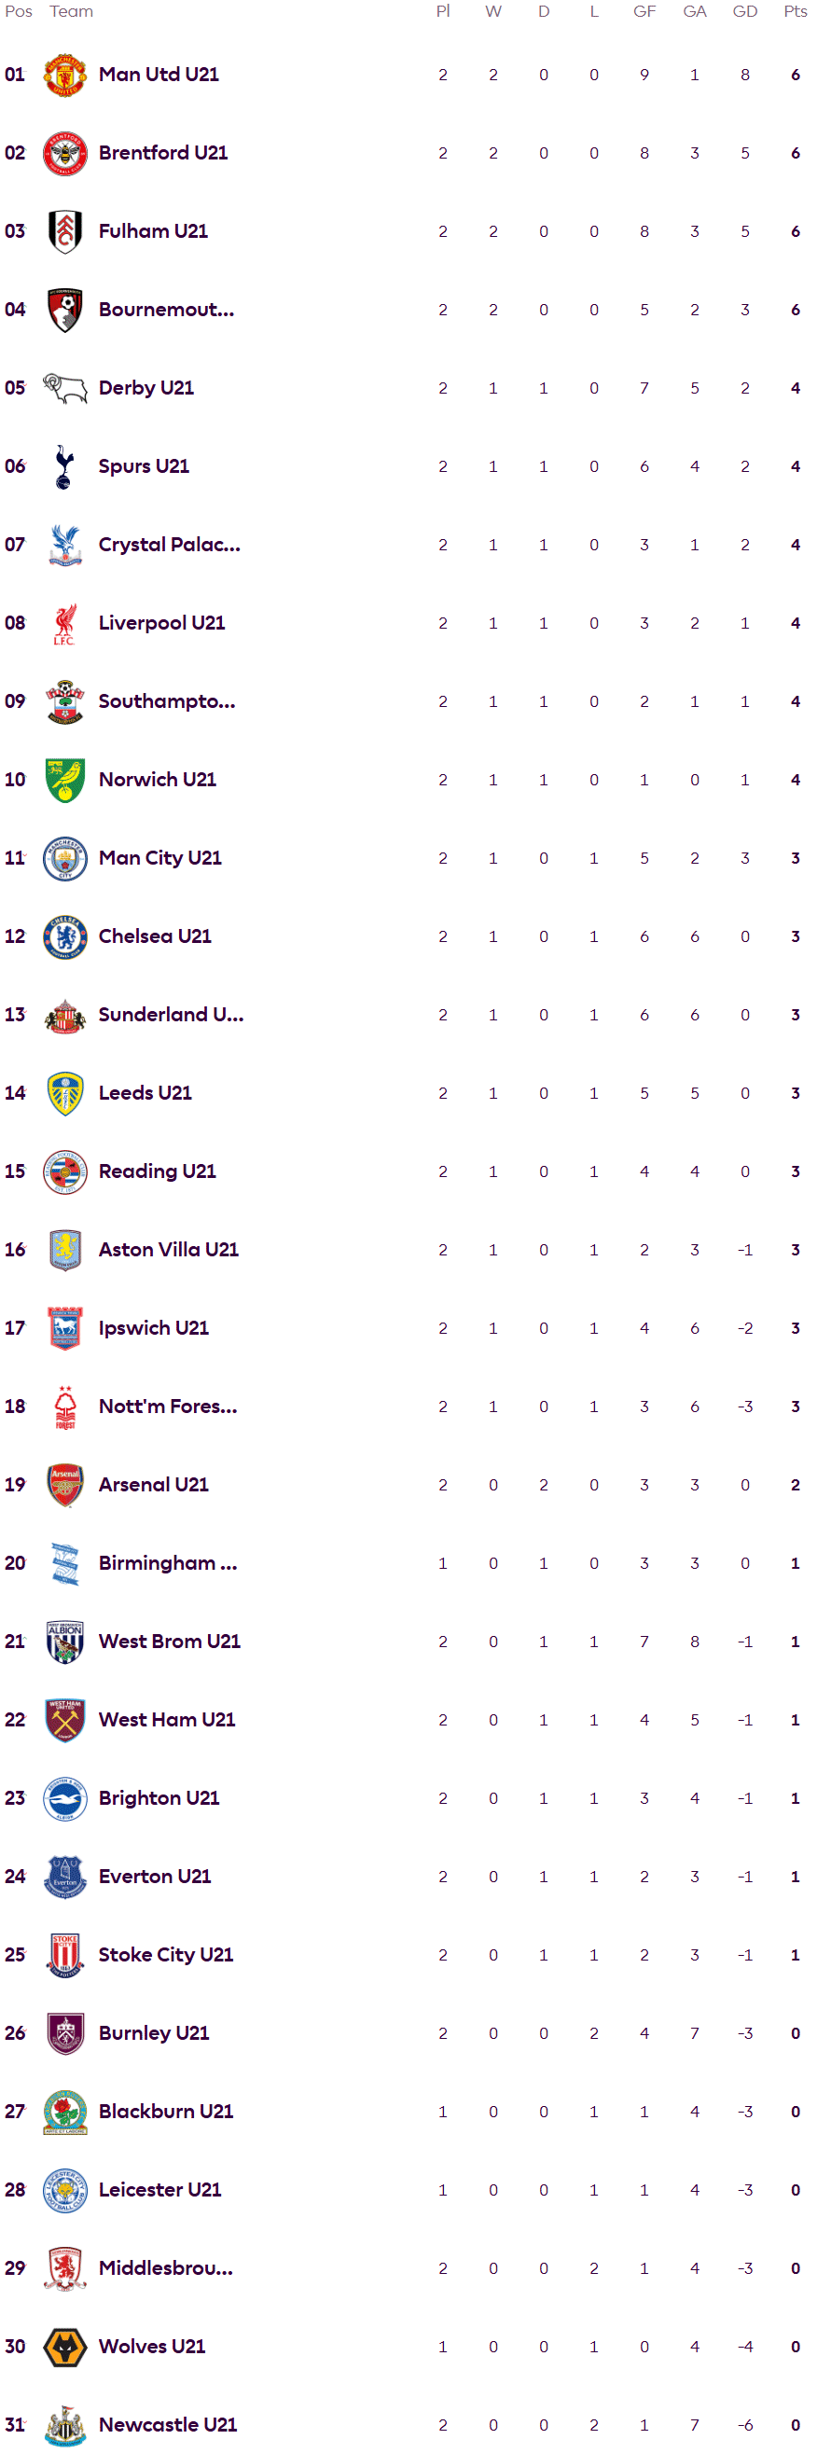This screenshot has width=817, height=2453.
Task: Click the Team column header
Action: coord(72,11)
